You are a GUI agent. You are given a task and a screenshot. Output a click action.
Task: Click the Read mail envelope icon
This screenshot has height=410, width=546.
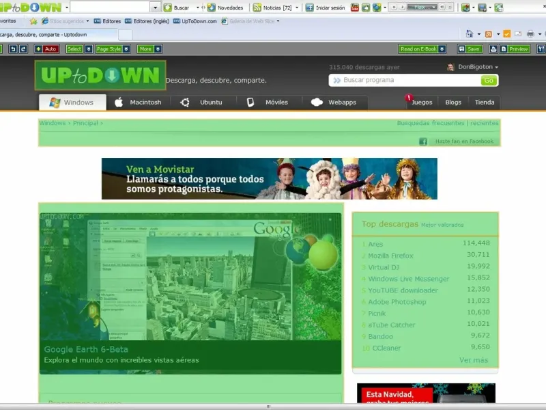click(x=518, y=33)
